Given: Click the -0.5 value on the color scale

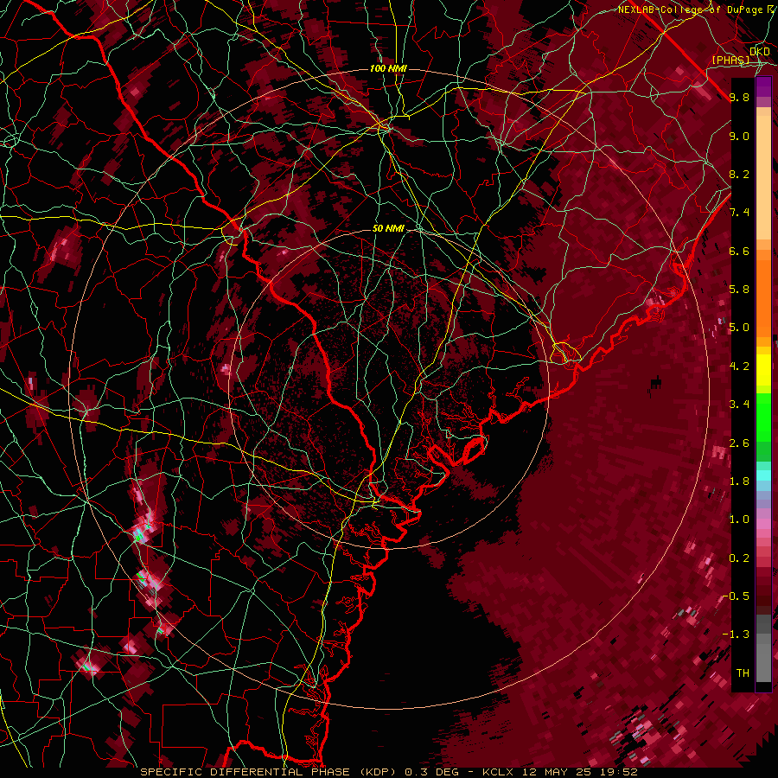Looking at the screenshot, I should tap(737, 596).
